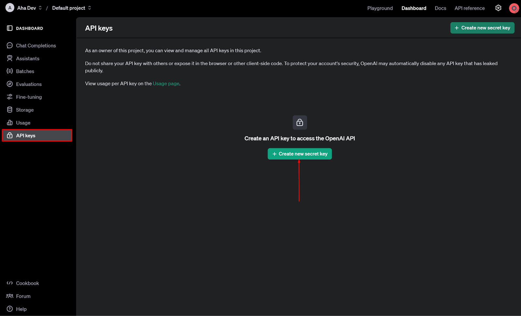
Task: Click the center Create new secret key button
Action: [x=300, y=154]
